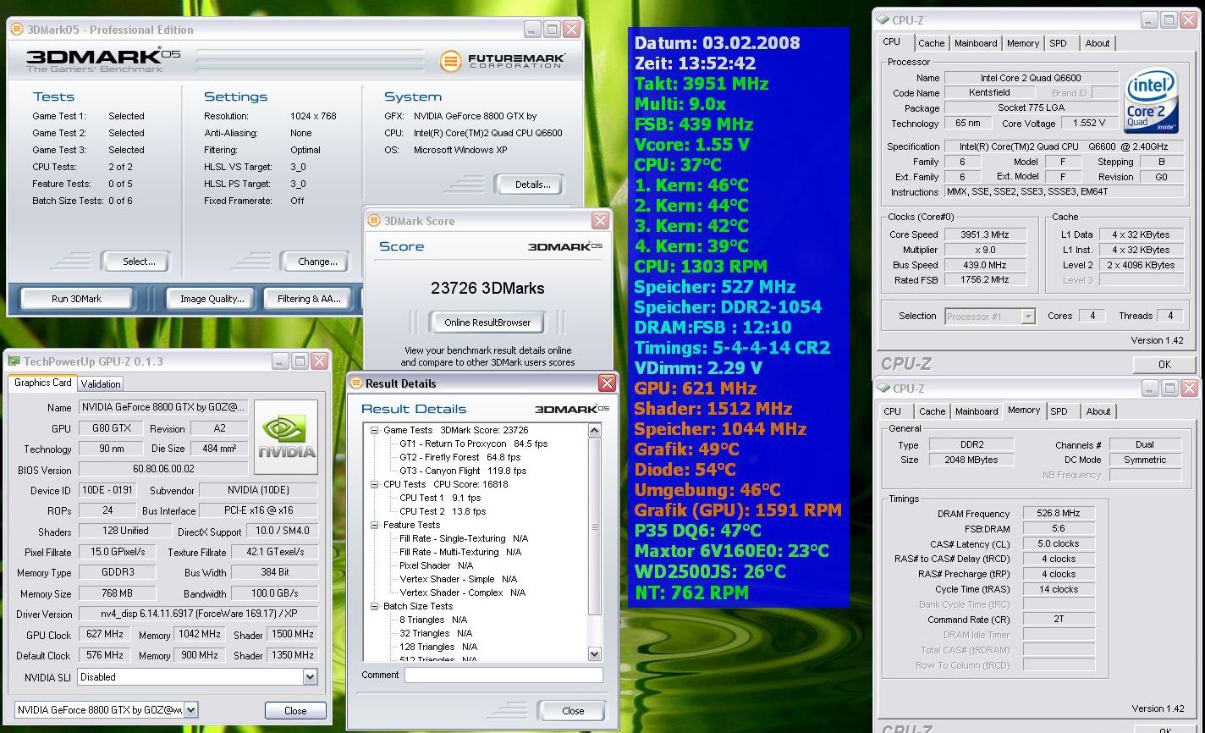Click the Comment input field

coord(503,675)
